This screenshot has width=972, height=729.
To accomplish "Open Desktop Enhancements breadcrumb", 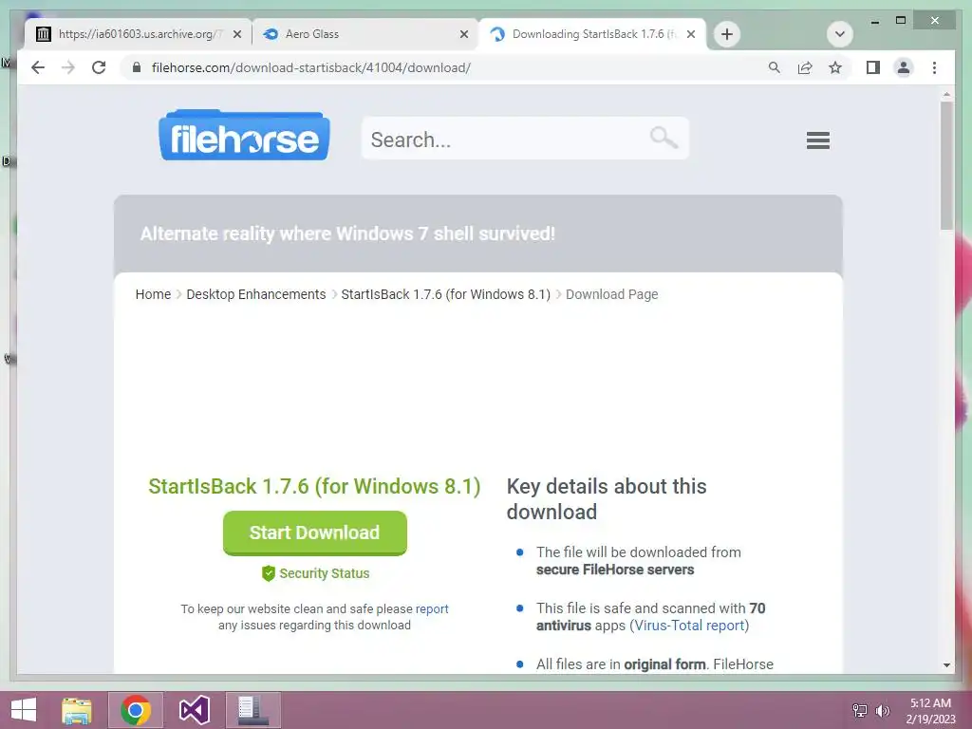I will click(x=256, y=294).
